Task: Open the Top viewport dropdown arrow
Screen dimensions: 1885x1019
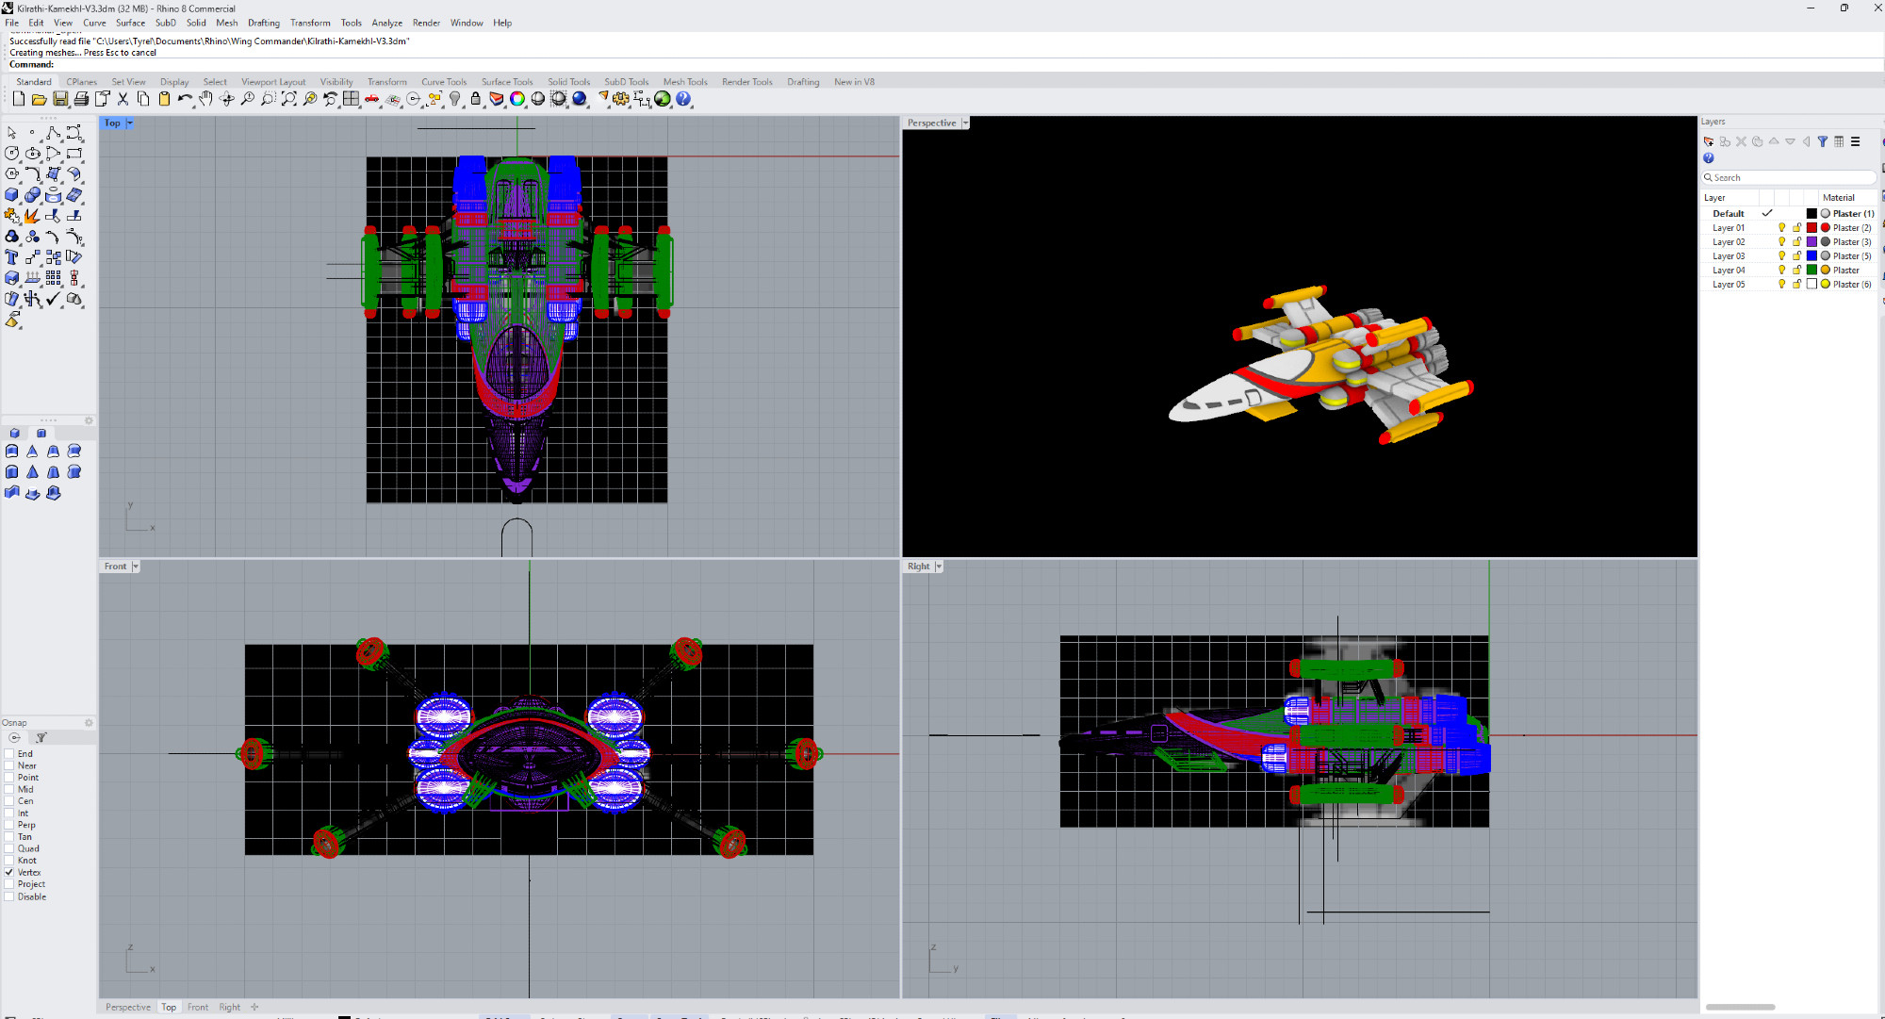Action: 130,123
